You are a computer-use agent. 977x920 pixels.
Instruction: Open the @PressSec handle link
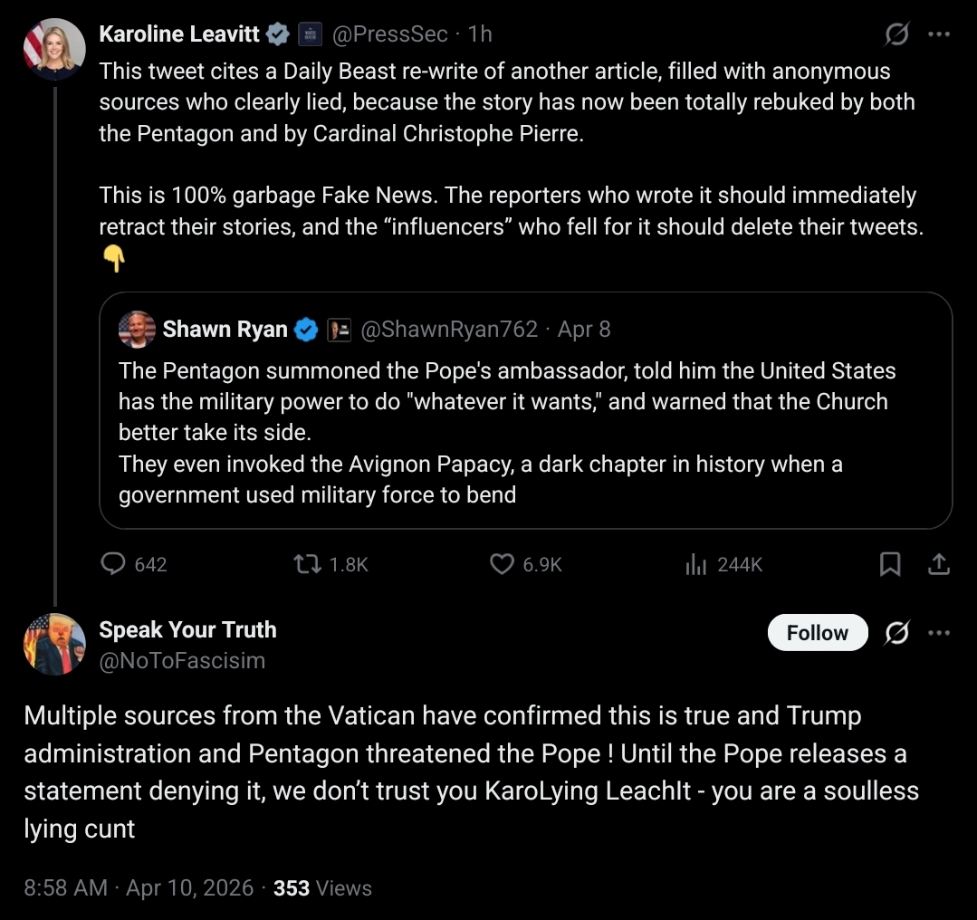[389, 34]
